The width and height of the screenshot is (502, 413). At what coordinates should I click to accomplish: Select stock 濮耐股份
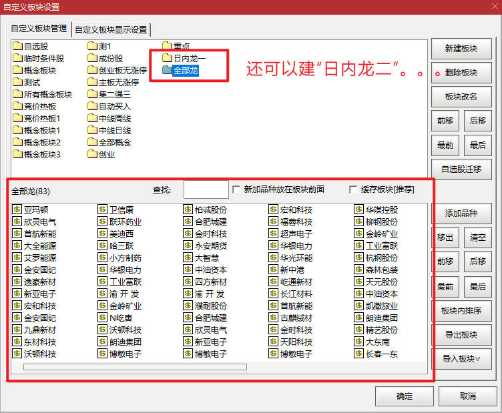[x=211, y=306]
